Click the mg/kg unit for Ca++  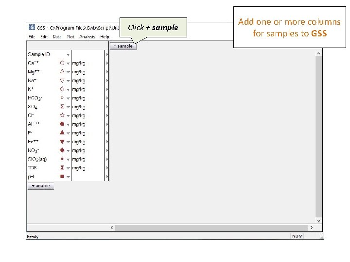tap(79, 63)
